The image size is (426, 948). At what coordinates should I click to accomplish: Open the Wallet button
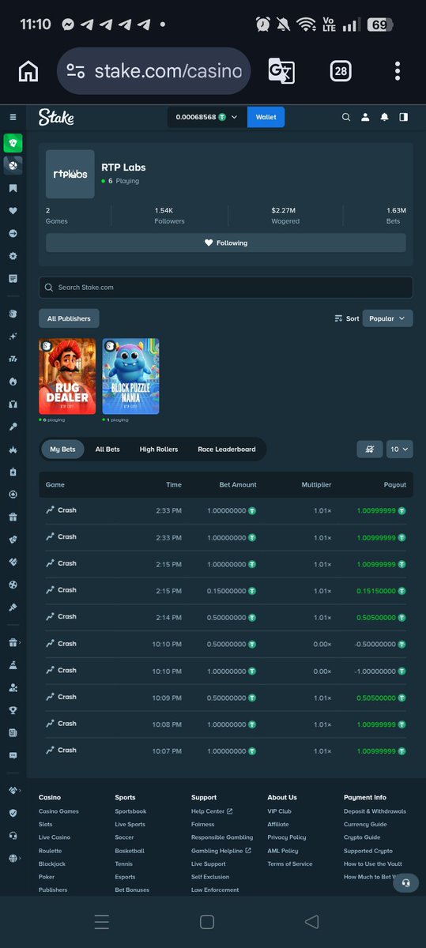click(x=266, y=117)
